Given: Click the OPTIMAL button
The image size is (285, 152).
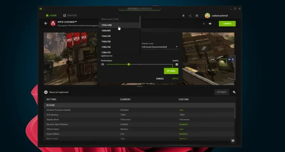Looking at the screenshot, I should pos(171,71).
